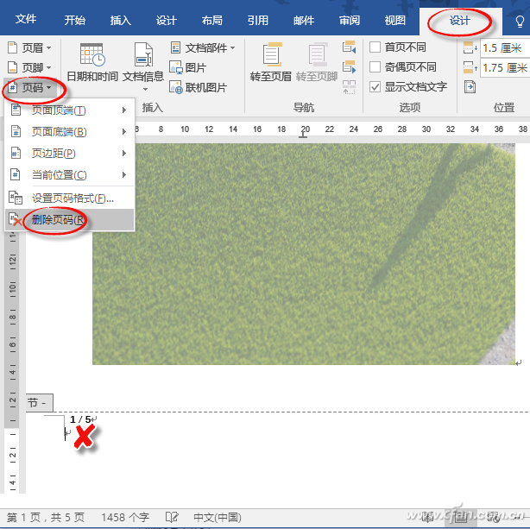Open the 邮件 ribbon tab

click(x=304, y=21)
